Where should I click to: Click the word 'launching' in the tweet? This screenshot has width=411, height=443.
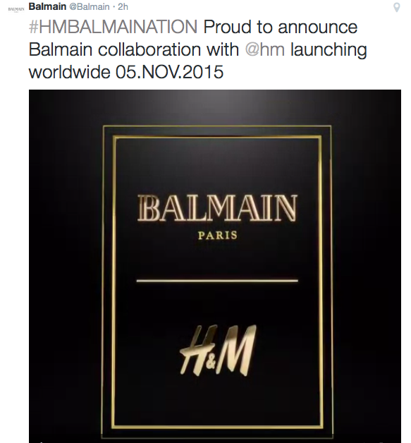pyautogui.click(x=329, y=50)
